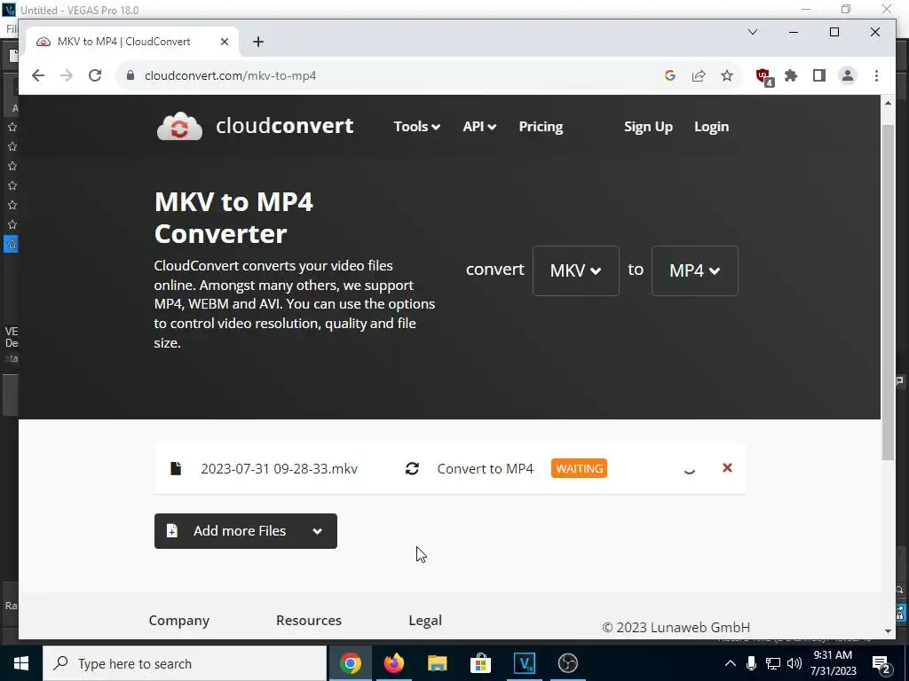Click the Sign Up link
This screenshot has width=909, height=681.
648,126
